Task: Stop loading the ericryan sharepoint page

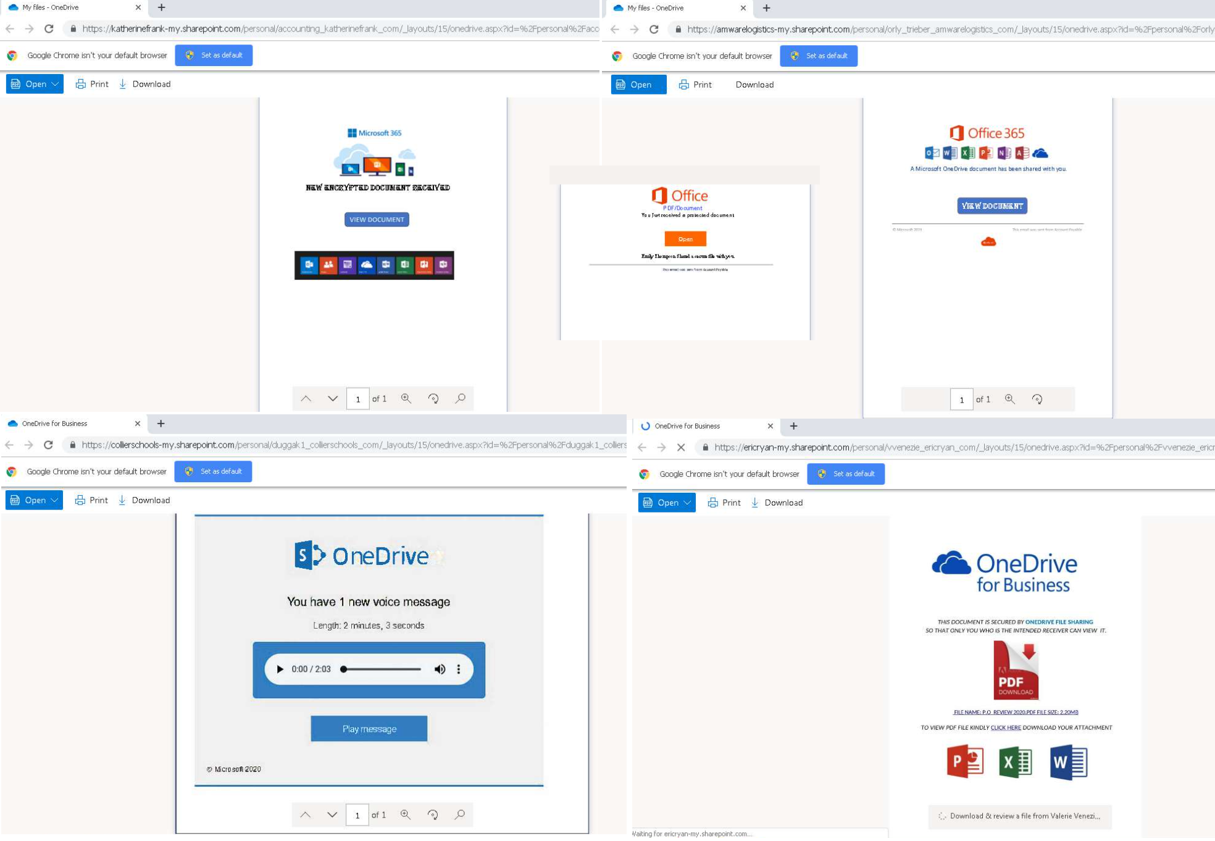Action: (681, 448)
